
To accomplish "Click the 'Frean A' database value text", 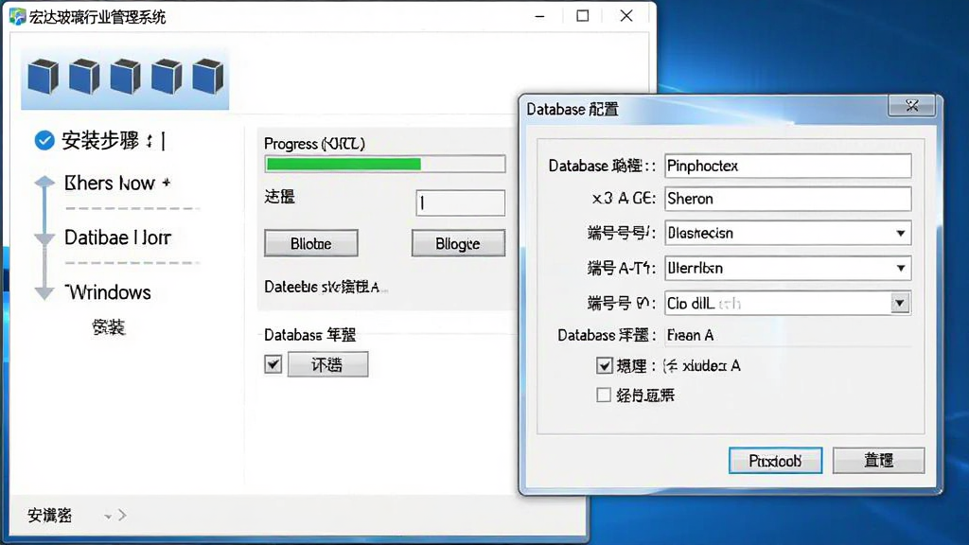I will 690,336.
